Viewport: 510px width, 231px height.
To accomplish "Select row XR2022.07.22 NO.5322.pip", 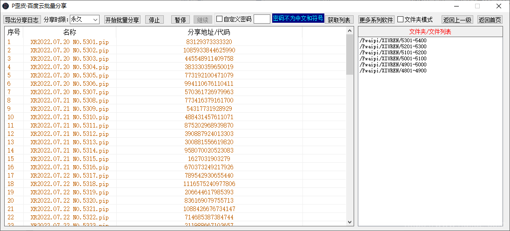I will (175, 218).
